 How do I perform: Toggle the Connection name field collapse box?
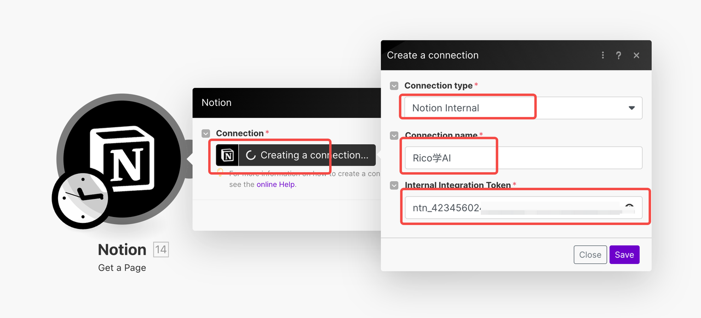coord(394,135)
